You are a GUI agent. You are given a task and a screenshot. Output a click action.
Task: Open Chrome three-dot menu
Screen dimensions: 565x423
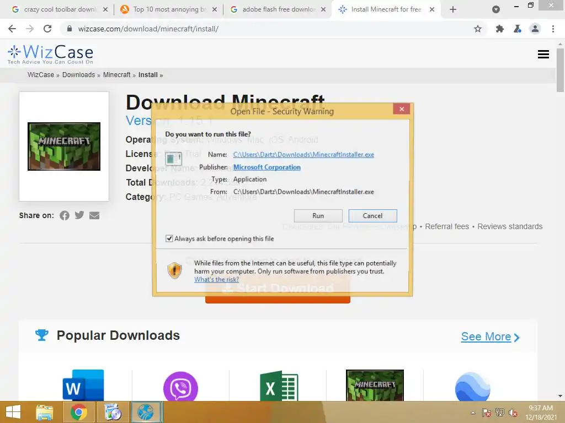tap(553, 29)
